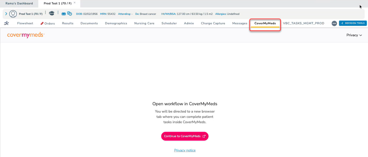Screen dimensions: 368x157
Task: Switch to Rama's Dashboard tab
Action: tap(19, 3)
